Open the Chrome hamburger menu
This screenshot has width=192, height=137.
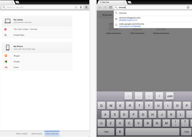[x=86, y=7]
